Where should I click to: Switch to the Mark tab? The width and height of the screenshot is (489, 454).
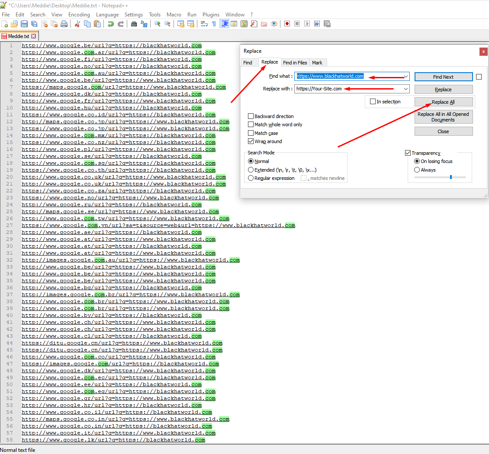[317, 63]
